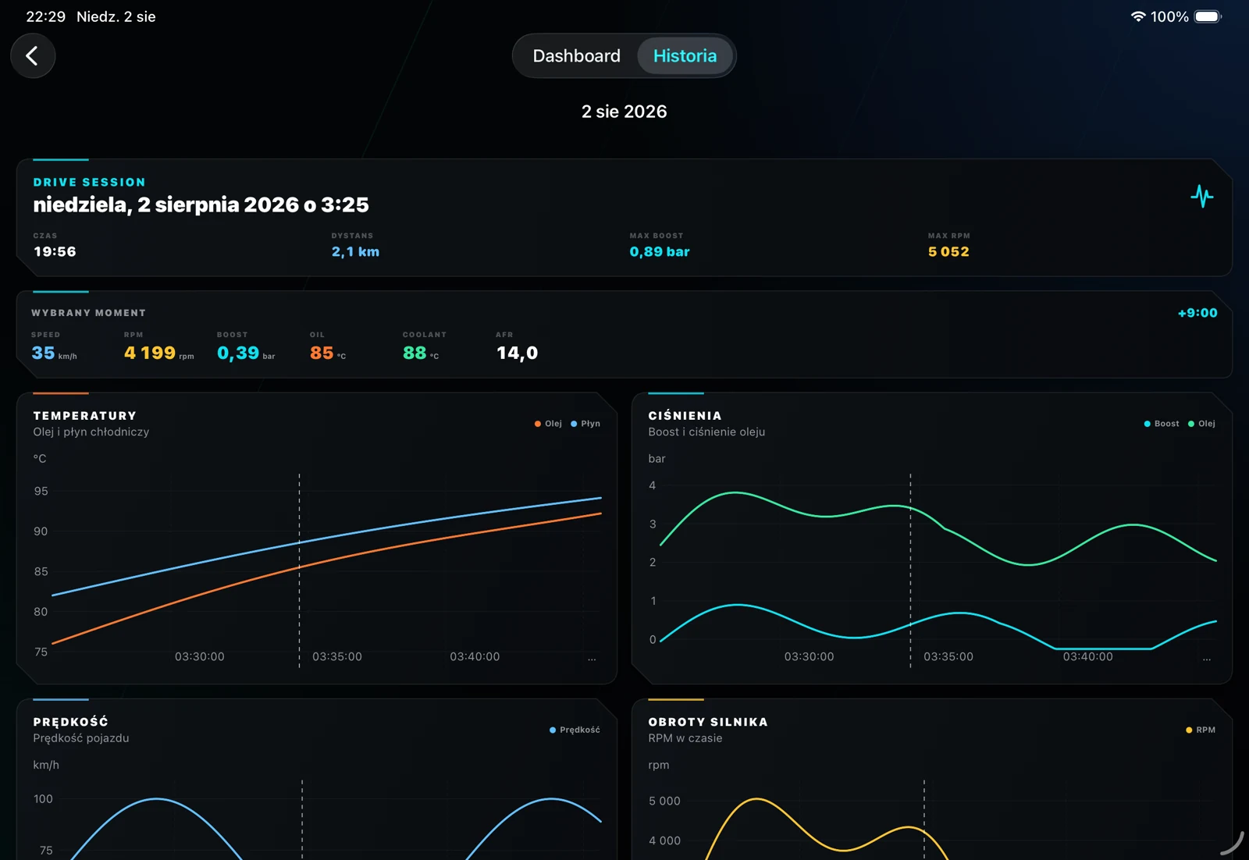The width and height of the screenshot is (1249, 860).
Task: Select the dashed time cursor in Temperatury chart
Action: 299,570
